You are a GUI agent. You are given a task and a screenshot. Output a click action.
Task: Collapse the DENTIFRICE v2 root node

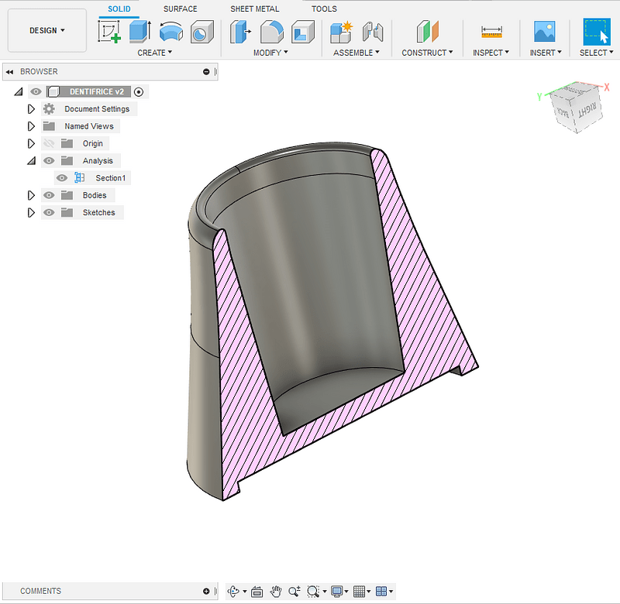19,91
